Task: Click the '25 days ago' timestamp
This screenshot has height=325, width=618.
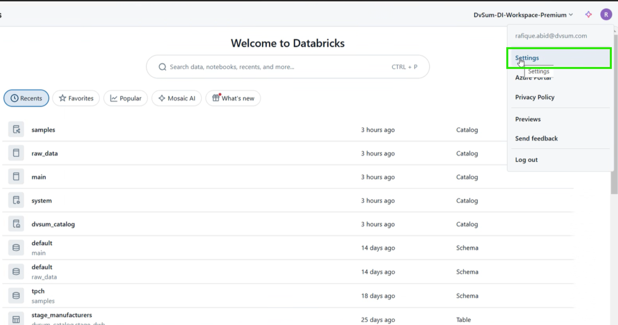Action: tap(378, 319)
